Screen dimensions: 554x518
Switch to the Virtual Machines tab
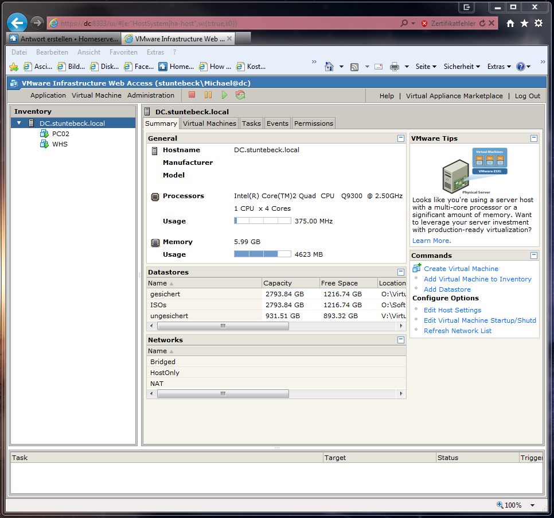[209, 123]
